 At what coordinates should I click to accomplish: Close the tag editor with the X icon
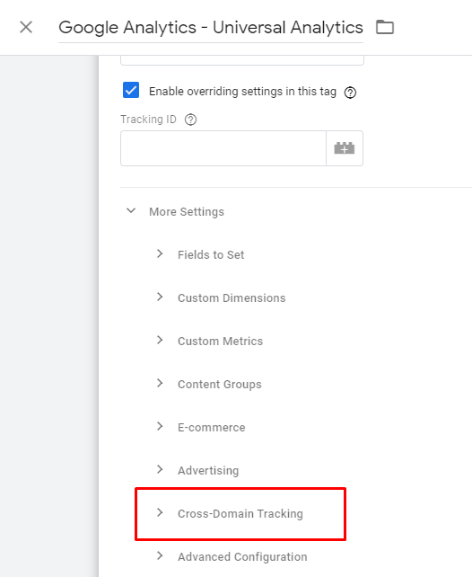tap(26, 27)
